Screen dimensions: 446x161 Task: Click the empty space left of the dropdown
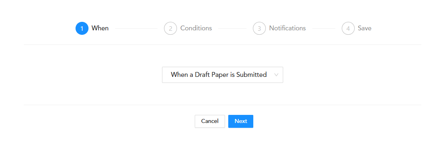click(93, 75)
